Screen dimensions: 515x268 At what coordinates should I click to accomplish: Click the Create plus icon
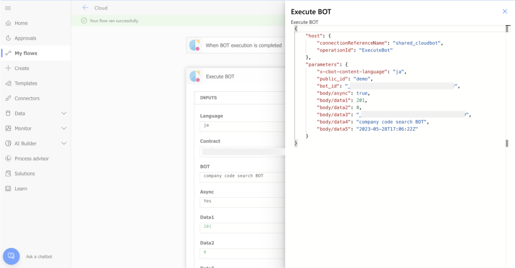8,68
